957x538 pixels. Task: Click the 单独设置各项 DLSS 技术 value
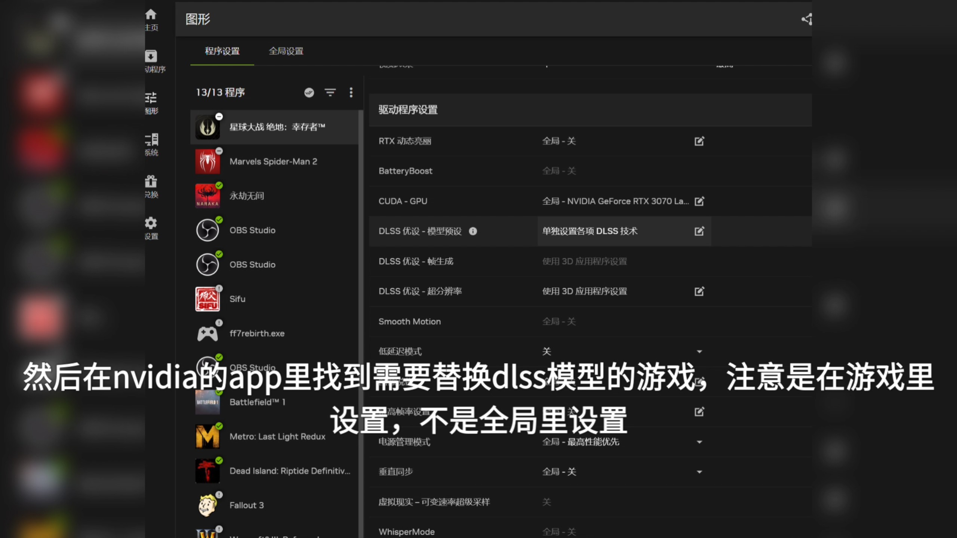(590, 231)
